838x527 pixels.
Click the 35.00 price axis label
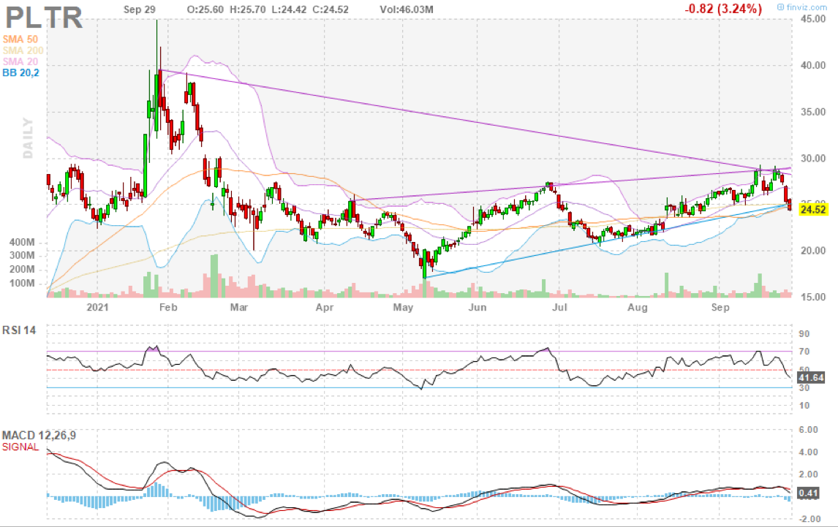coord(812,113)
